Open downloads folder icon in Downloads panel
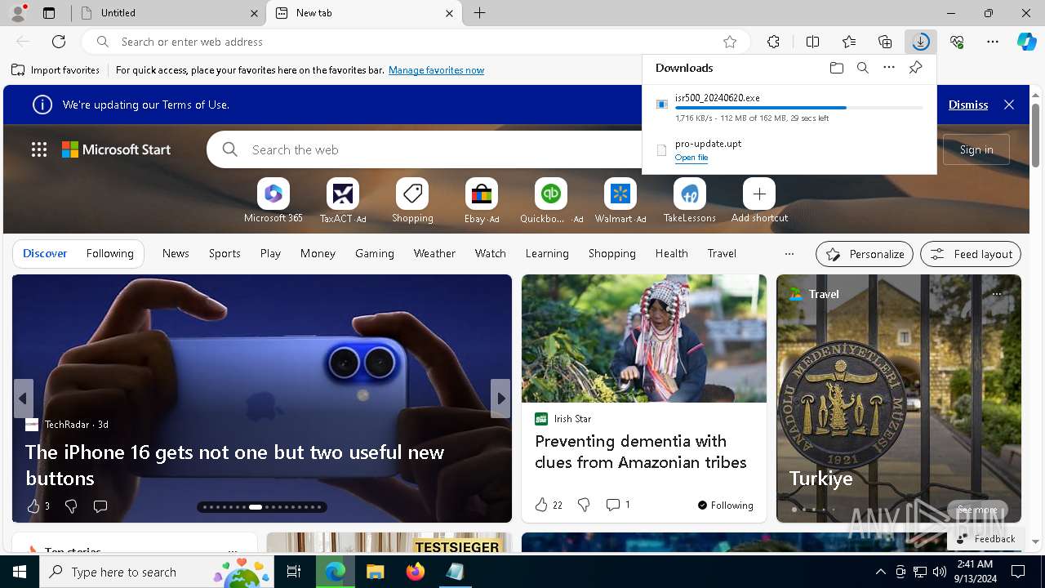Screen dimensions: 1045x588 836,68
